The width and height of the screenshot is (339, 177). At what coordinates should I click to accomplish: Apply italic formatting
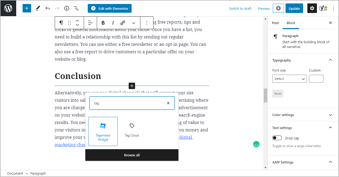pyautogui.click(x=113, y=23)
